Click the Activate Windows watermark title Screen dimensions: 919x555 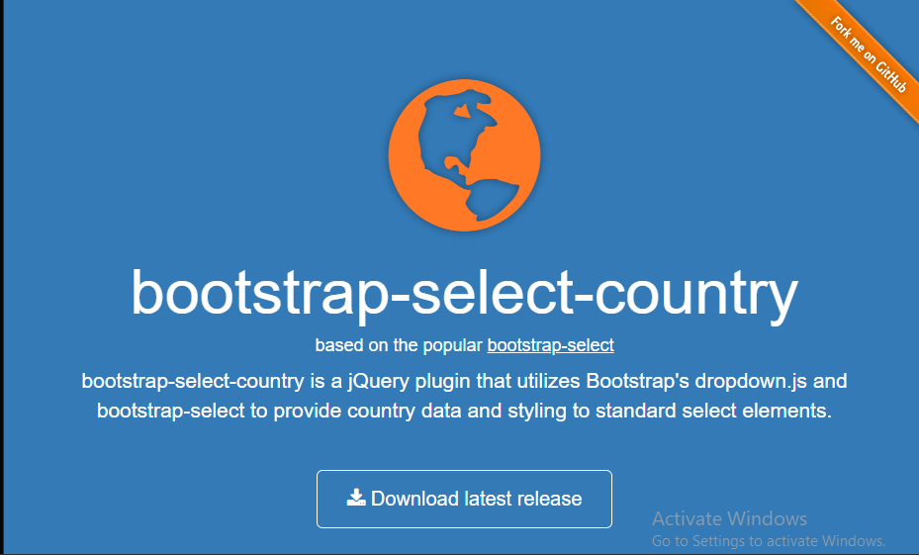[x=729, y=518]
